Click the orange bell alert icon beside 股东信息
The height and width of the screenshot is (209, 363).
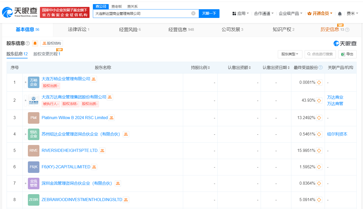point(35,43)
